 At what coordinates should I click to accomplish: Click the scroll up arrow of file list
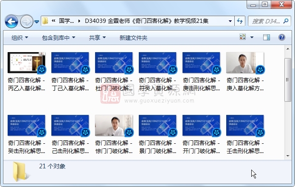[x=288, y=49]
